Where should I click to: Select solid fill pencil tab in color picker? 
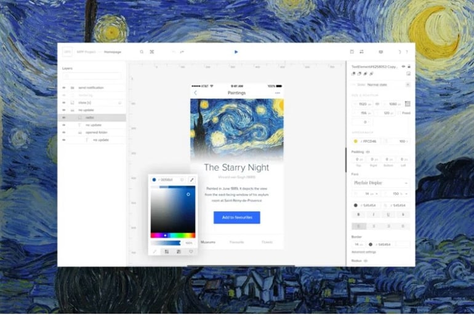[155, 252]
